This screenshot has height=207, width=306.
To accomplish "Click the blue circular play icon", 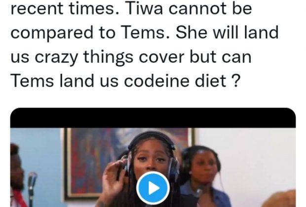I will click(x=153, y=188).
